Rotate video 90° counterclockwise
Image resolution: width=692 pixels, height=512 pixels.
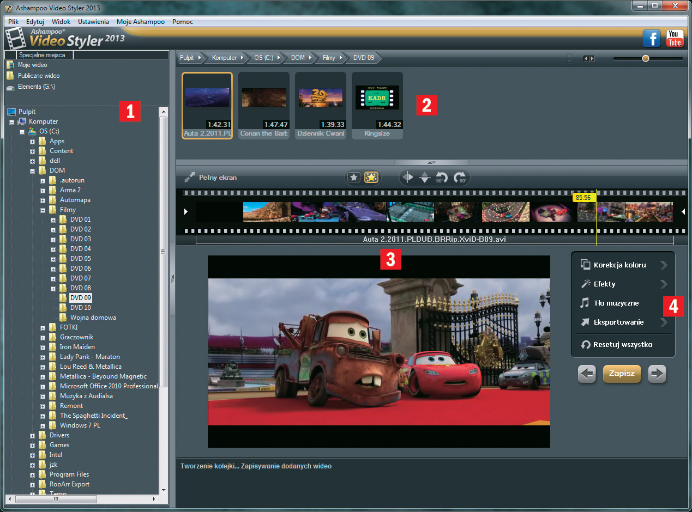441,178
